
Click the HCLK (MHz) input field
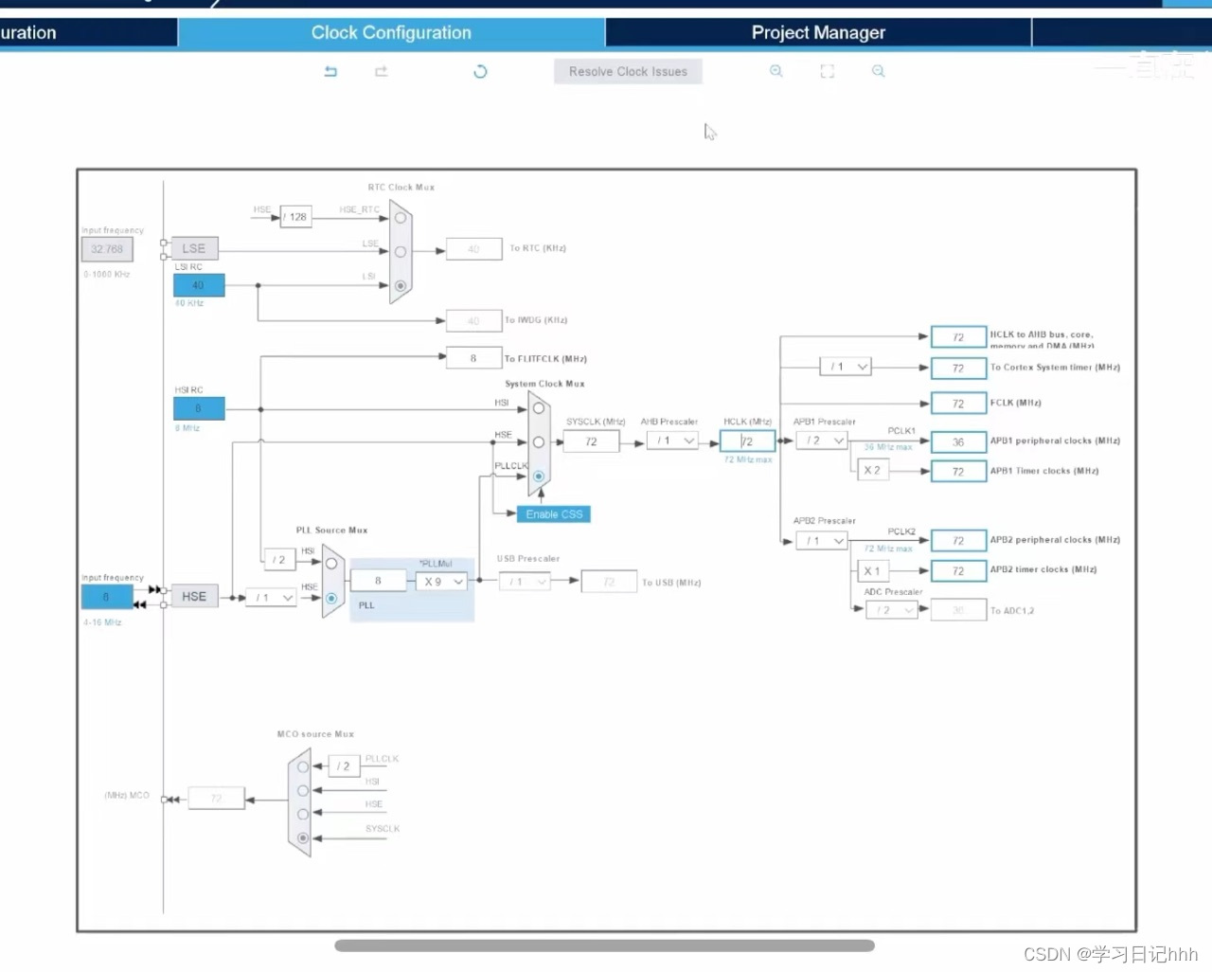click(748, 441)
